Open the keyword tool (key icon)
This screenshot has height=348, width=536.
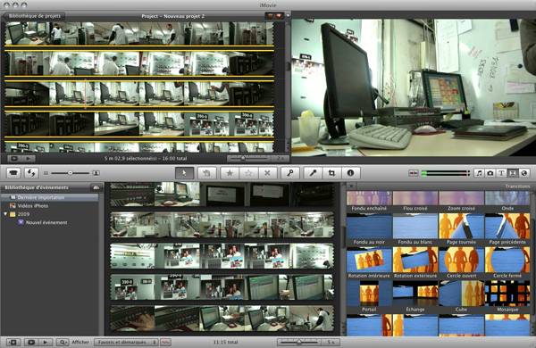click(289, 173)
